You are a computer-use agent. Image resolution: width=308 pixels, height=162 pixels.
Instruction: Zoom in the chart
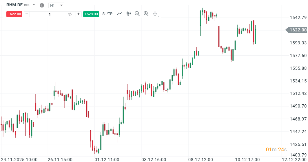(146, 14)
